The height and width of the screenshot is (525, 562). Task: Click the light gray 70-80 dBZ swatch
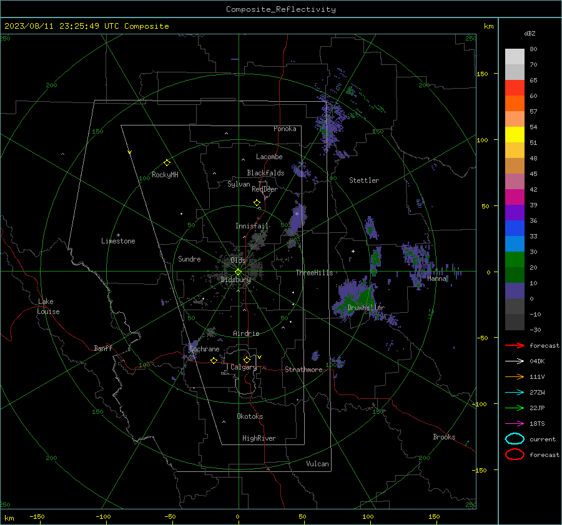click(515, 57)
